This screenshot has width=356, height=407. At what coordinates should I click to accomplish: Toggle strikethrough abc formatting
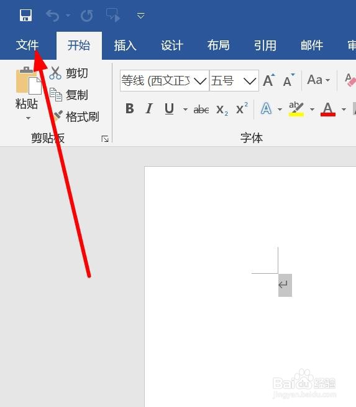[x=201, y=110]
